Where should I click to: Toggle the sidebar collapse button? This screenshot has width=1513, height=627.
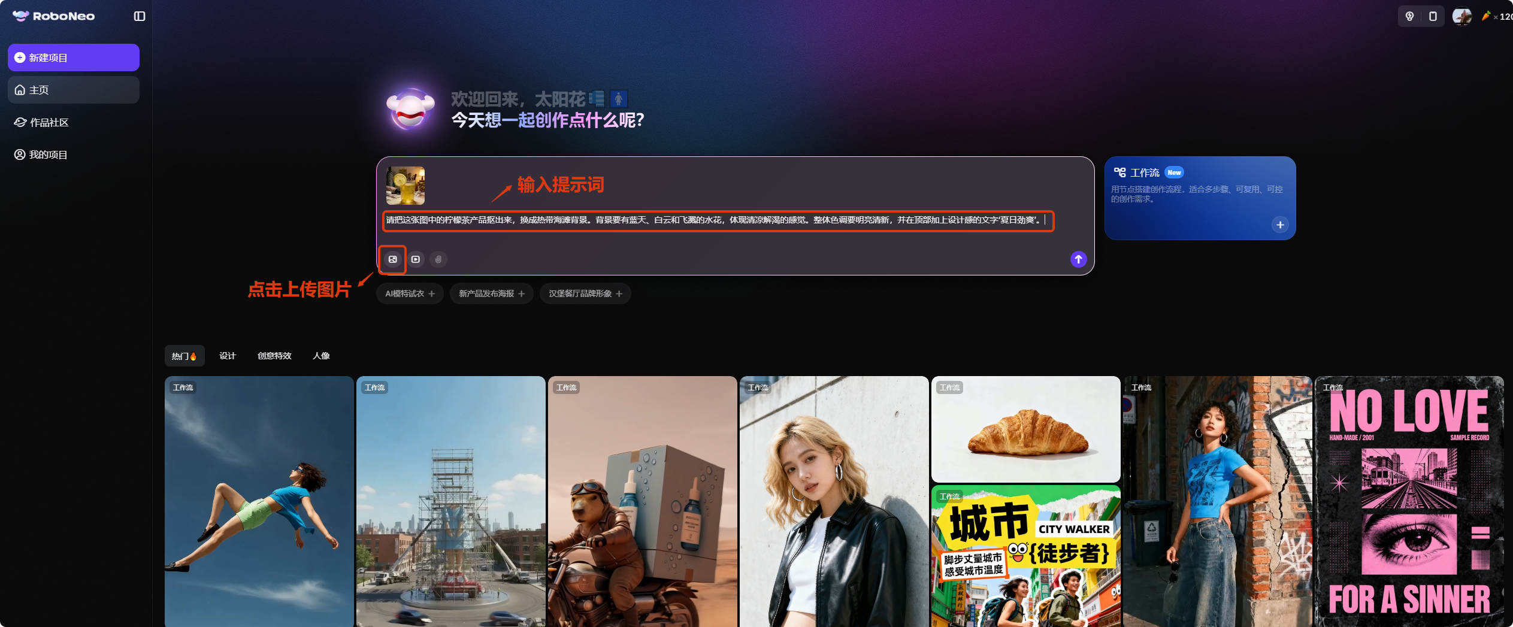(140, 16)
